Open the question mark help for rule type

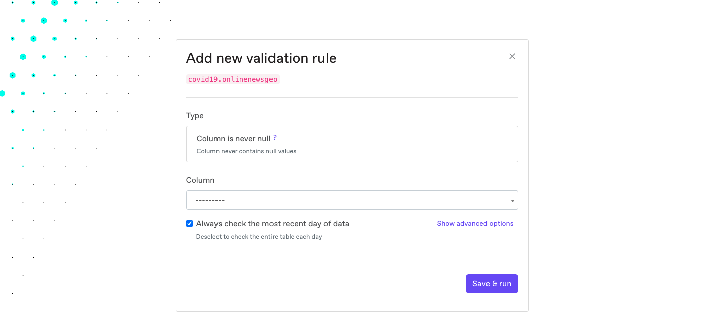pyautogui.click(x=275, y=138)
